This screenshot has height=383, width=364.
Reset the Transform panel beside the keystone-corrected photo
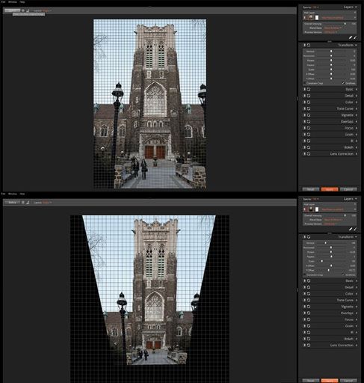[309, 237]
